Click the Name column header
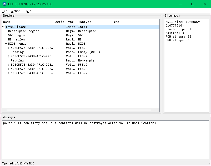Screen dimensions: 211x166 pyautogui.click(x=28, y=22)
